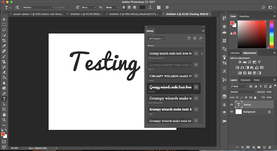Click the Canal font preview in Fontea
Viewport: 277px width, 151px height.
point(170,76)
